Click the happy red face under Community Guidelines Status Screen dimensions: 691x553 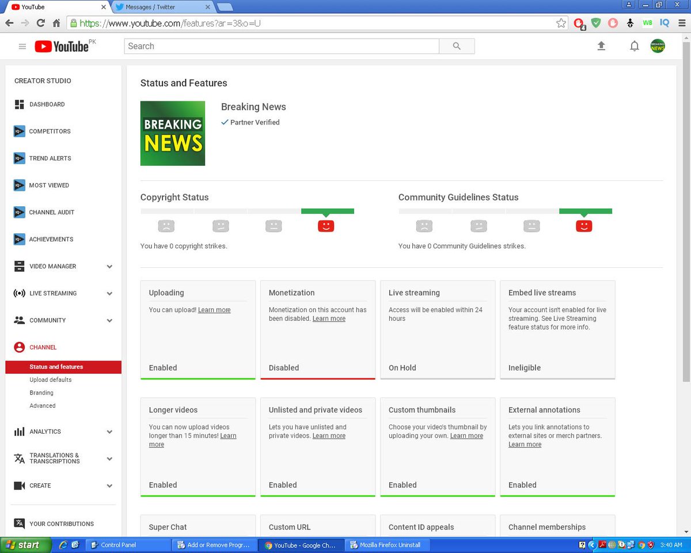coord(584,226)
